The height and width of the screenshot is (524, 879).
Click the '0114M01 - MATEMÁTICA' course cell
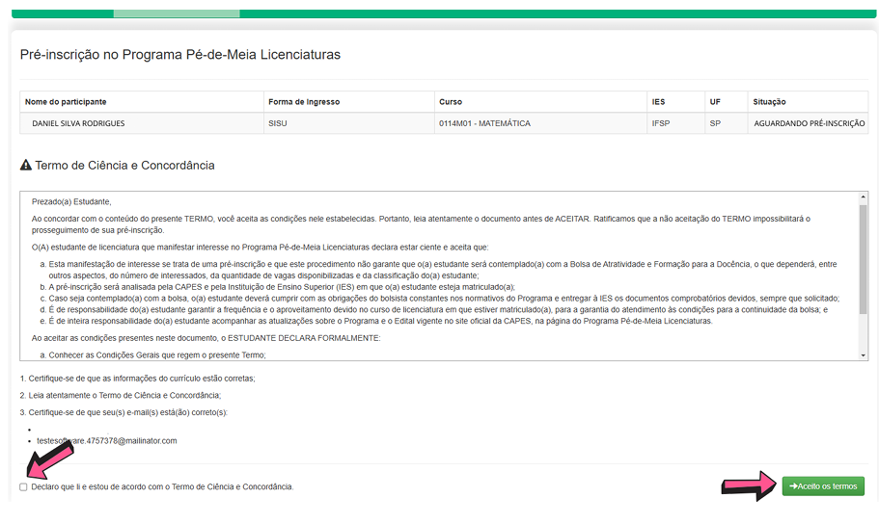pos(484,123)
